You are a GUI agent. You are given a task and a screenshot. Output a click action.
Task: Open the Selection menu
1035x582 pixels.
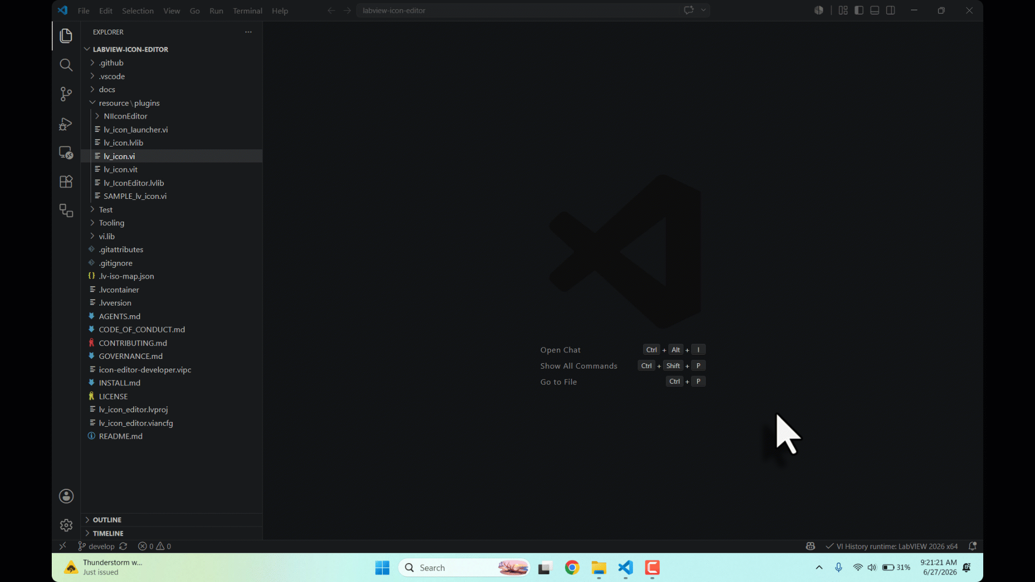pos(137,11)
